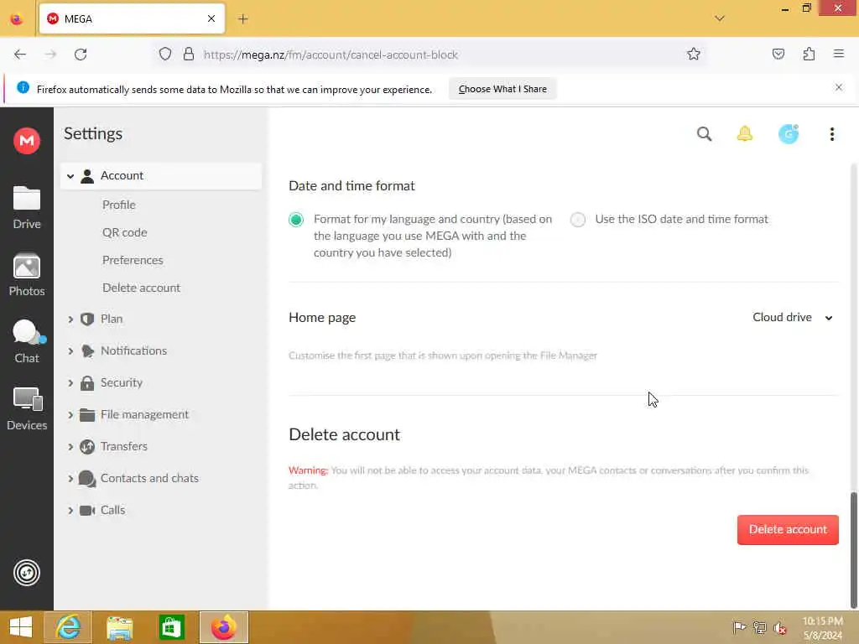859x644 pixels.
Task: Open the notifications bell
Action: point(745,134)
